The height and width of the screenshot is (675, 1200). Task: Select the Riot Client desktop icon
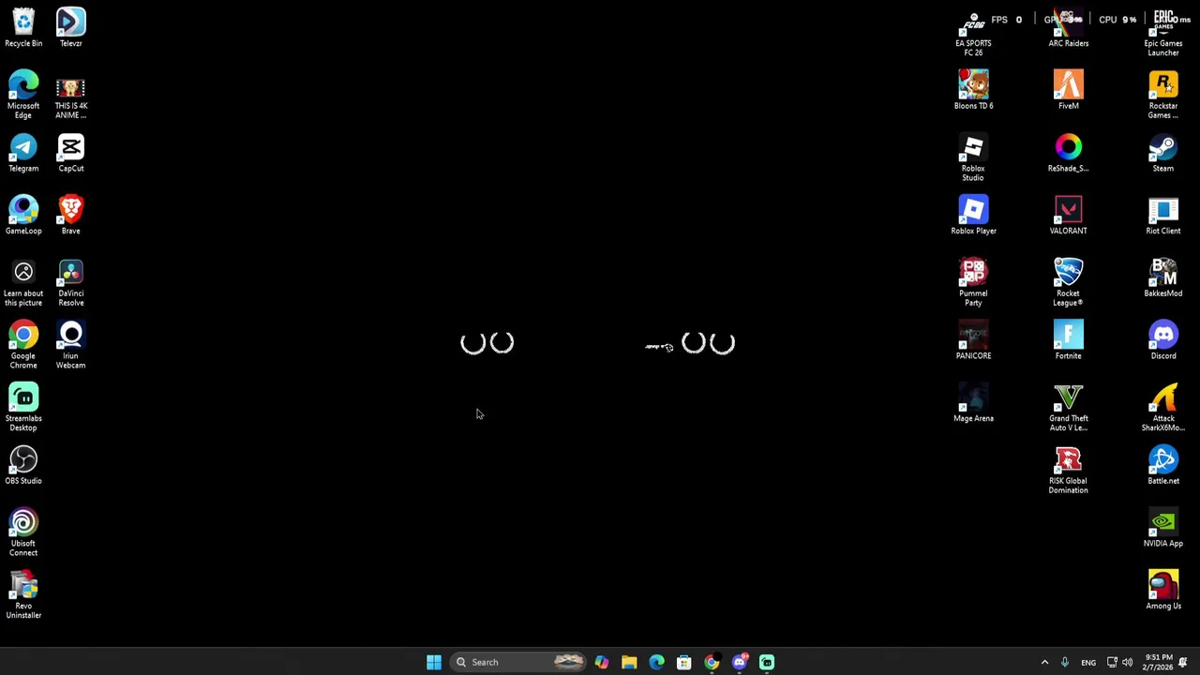(1163, 215)
